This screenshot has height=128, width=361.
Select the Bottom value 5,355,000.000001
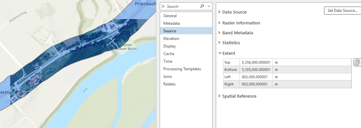[256, 70]
